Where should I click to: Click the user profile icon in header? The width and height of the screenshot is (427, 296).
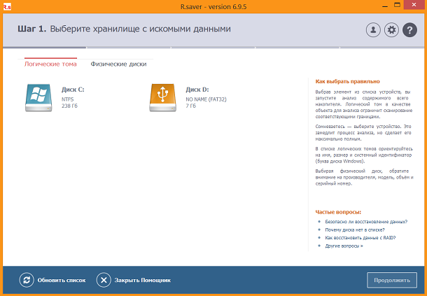point(373,29)
